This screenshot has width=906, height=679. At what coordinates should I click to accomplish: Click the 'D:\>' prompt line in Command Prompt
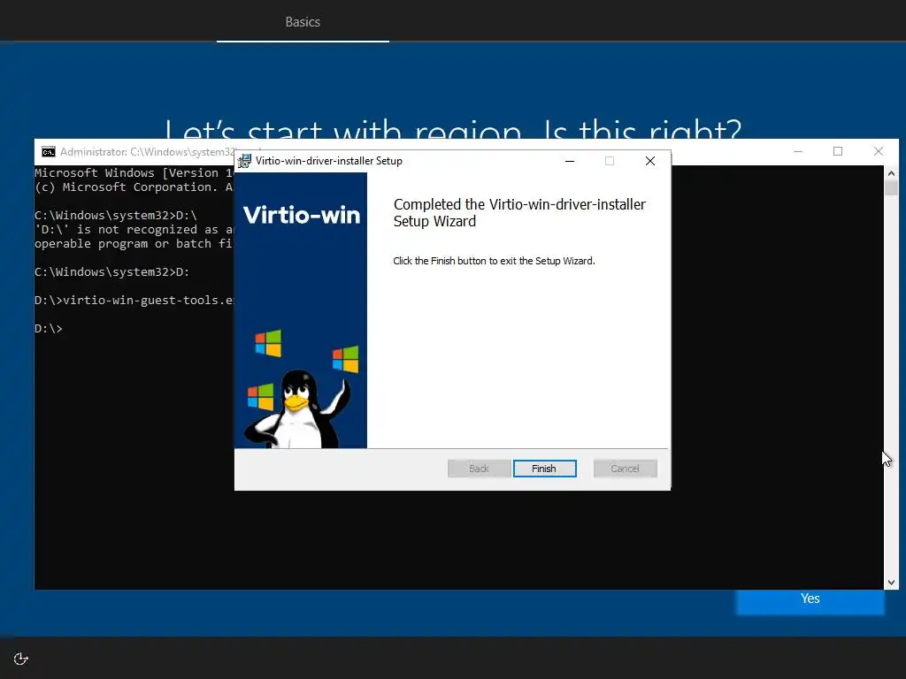pos(49,329)
